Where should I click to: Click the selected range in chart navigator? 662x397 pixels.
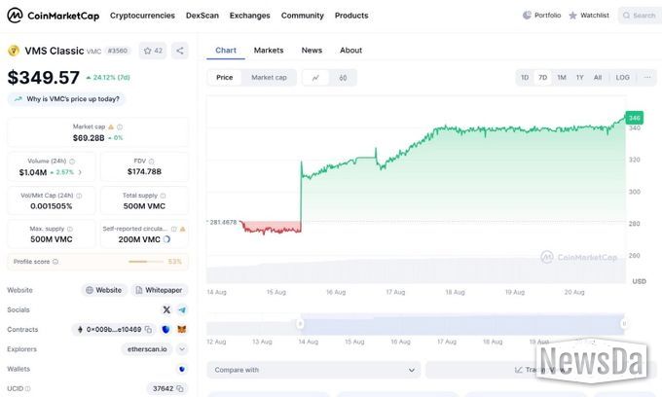(x=462, y=324)
